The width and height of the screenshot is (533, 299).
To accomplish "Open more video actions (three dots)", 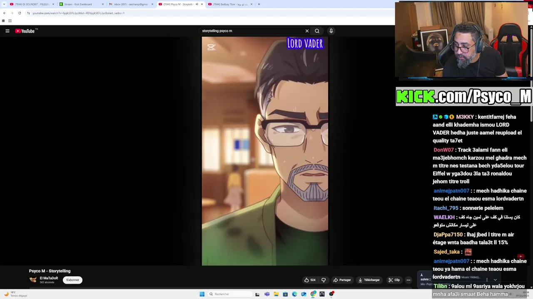I will 408,280.
